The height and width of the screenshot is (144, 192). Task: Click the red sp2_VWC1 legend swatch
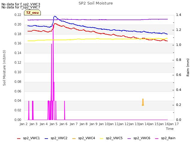click(x=19, y=139)
